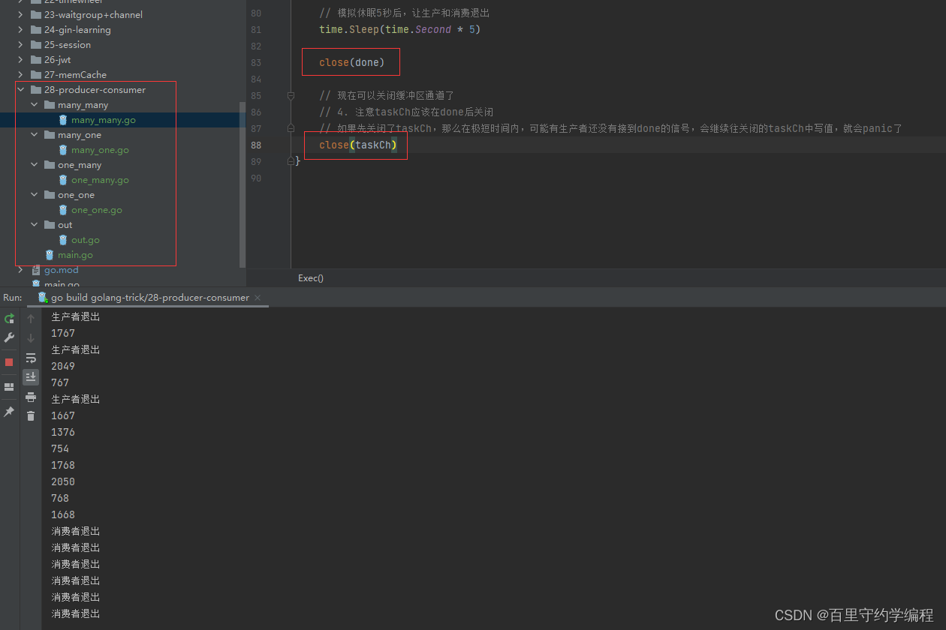Stop the running process

pyautogui.click(x=9, y=361)
